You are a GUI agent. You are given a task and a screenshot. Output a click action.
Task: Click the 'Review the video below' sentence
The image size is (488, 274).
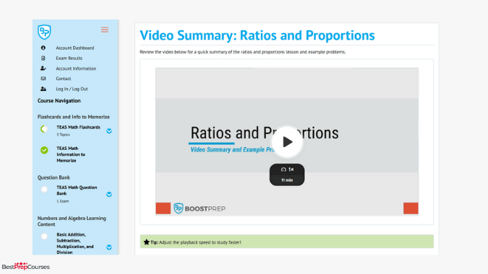click(x=243, y=52)
